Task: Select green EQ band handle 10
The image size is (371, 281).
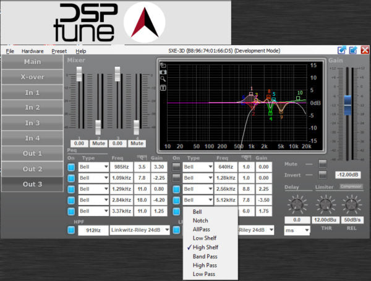Action: pos(298,98)
